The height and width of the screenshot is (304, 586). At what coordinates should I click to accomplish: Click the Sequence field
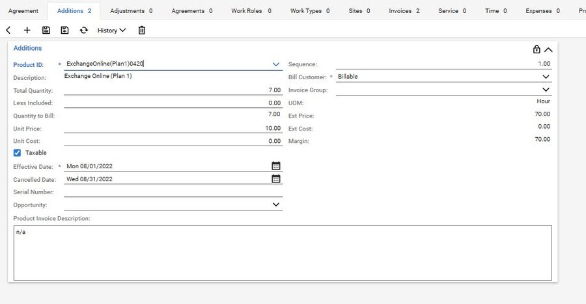pos(443,64)
